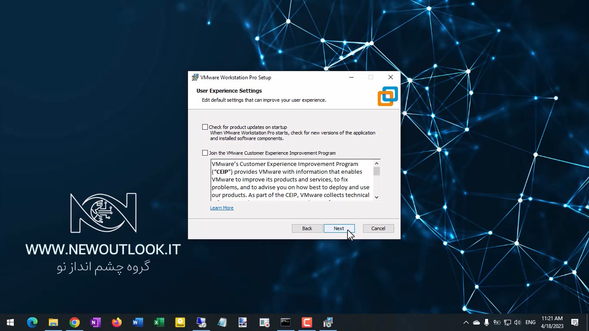Launch Firefox from taskbar
This screenshot has height=331, width=589.
point(117,322)
